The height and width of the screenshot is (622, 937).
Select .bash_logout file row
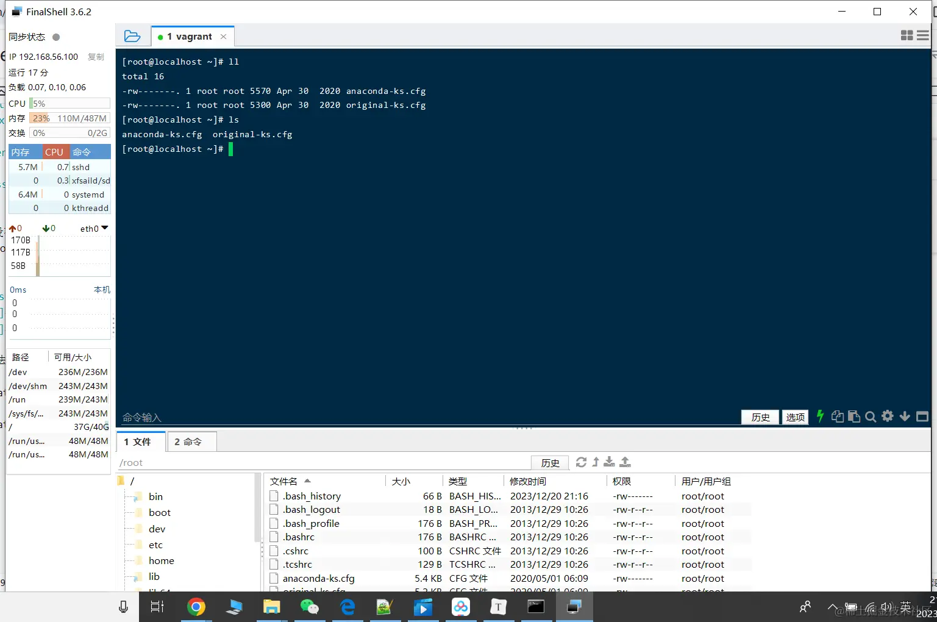(x=509, y=510)
